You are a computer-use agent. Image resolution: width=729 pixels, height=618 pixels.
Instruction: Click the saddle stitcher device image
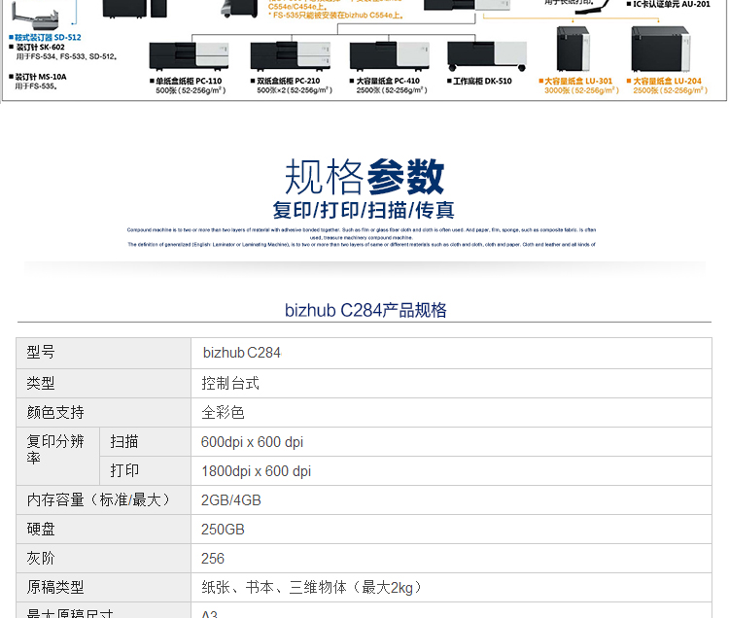click(35, 16)
